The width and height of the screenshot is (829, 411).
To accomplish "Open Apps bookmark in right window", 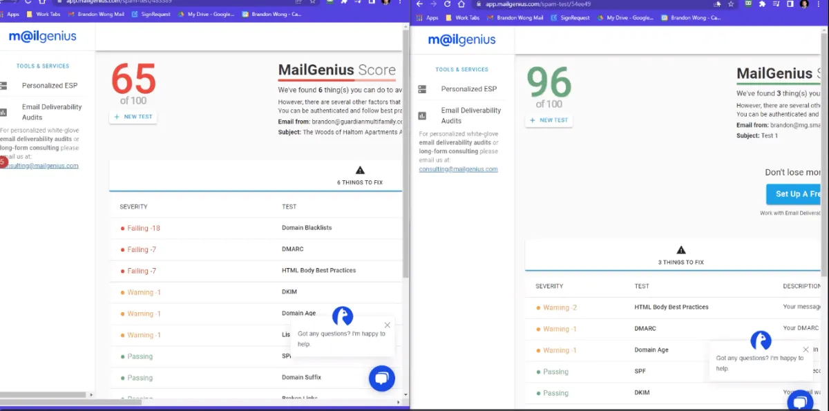I will point(428,18).
